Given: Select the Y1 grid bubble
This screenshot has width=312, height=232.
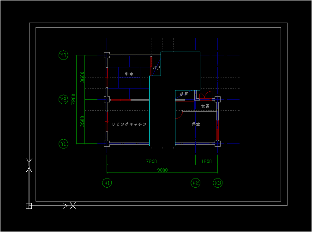Looking at the screenshot, I should coord(64,143).
